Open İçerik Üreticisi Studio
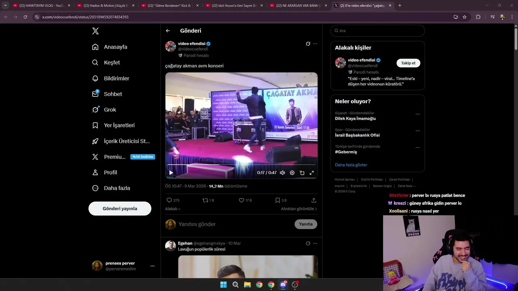 pyautogui.click(x=121, y=141)
